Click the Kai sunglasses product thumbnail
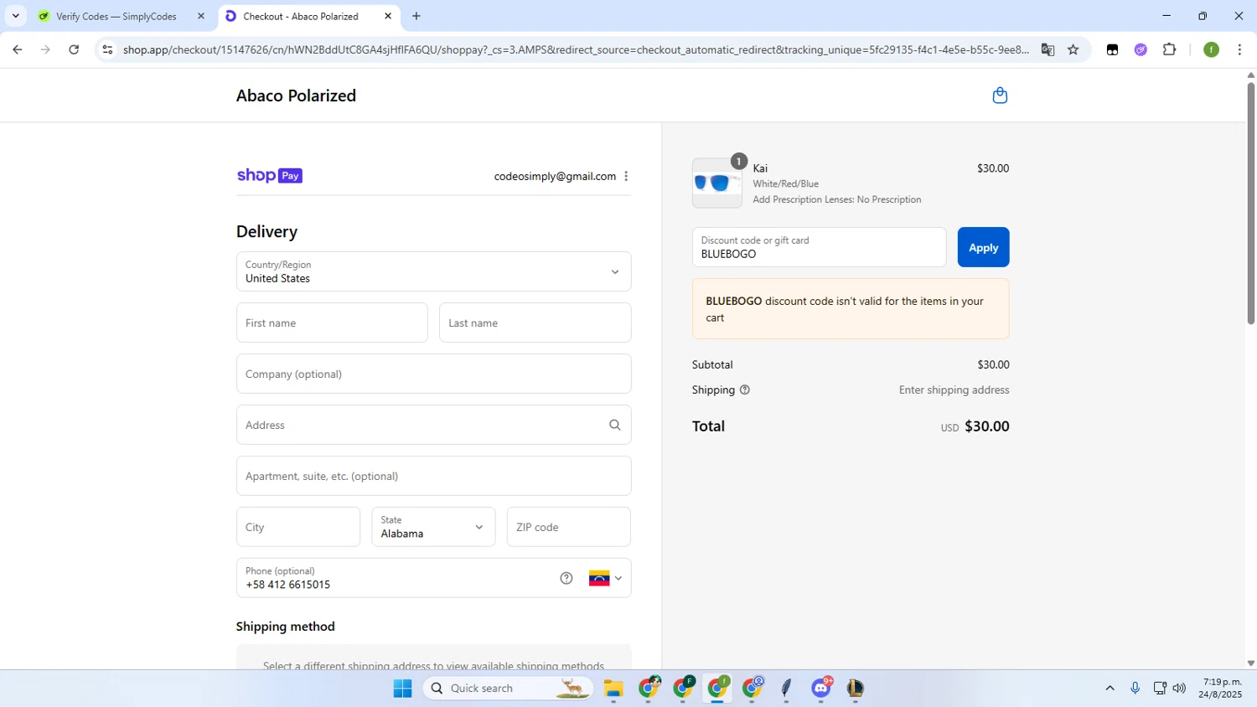Viewport: 1257px width, 707px height. click(717, 183)
